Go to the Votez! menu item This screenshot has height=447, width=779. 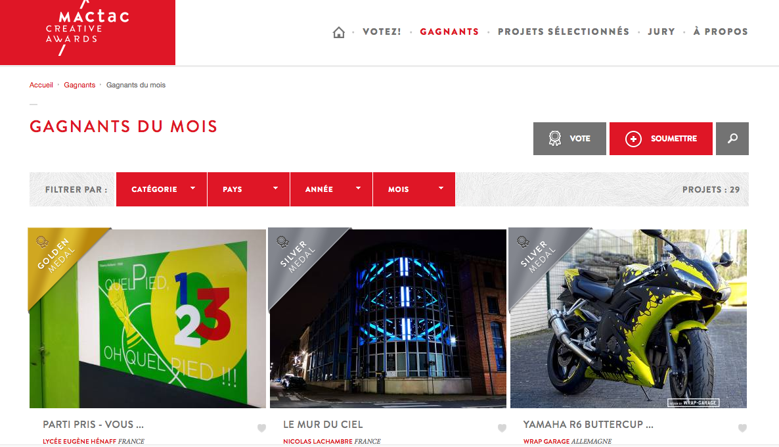pos(382,32)
